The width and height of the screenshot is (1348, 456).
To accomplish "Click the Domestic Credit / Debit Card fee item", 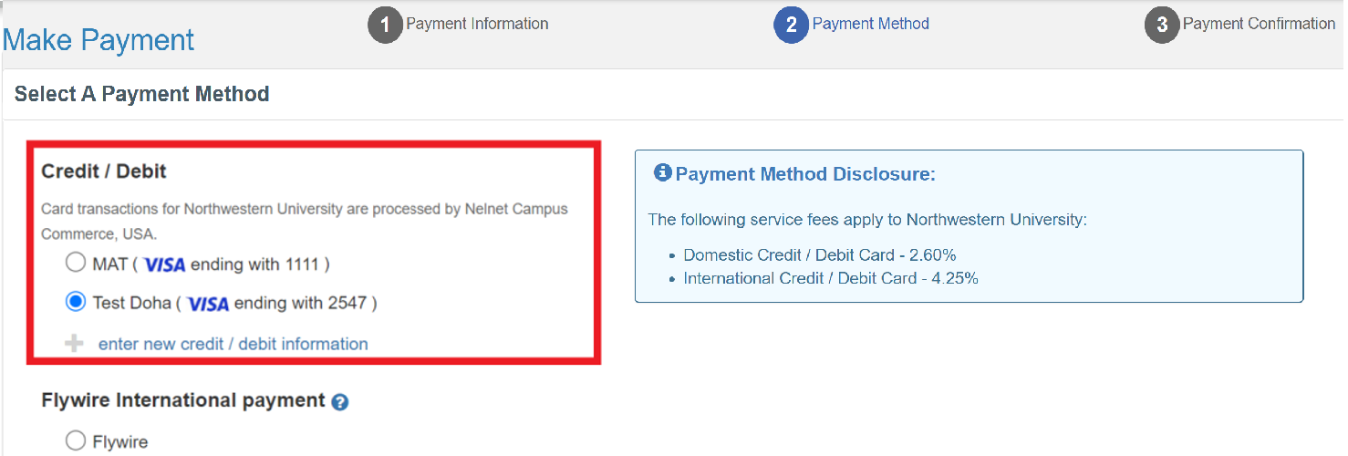I will coord(819,255).
